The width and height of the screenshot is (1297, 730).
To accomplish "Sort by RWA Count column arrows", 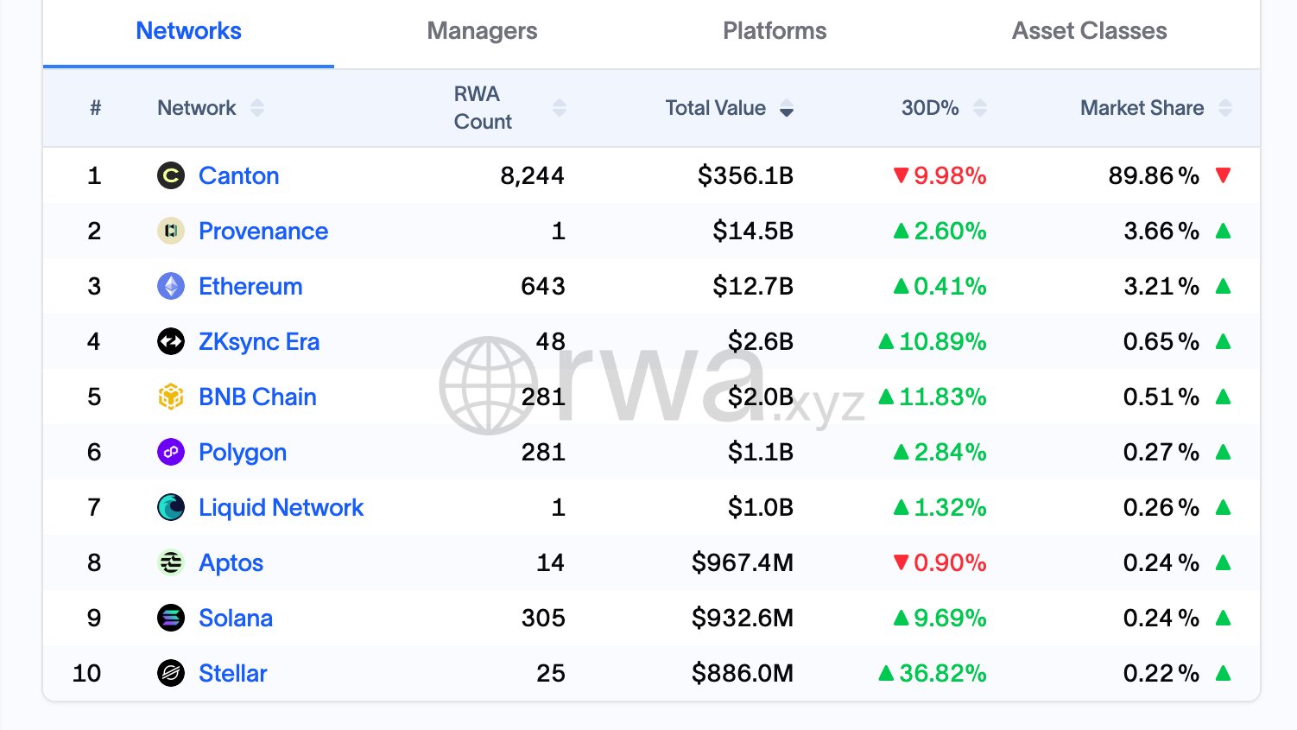I will click(560, 108).
